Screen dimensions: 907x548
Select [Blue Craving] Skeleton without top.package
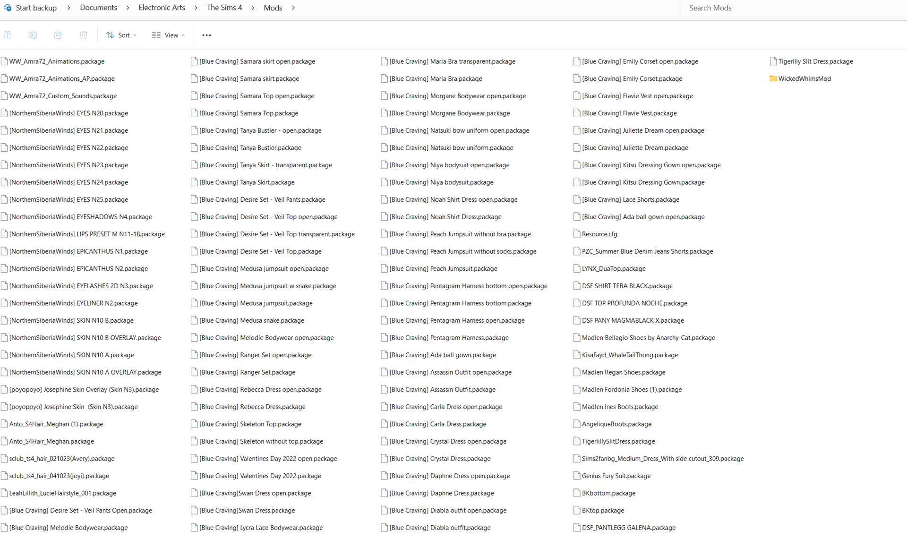pyautogui.click(x=257, y=441)
